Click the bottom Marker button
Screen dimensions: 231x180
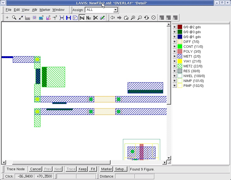(106, 169)
